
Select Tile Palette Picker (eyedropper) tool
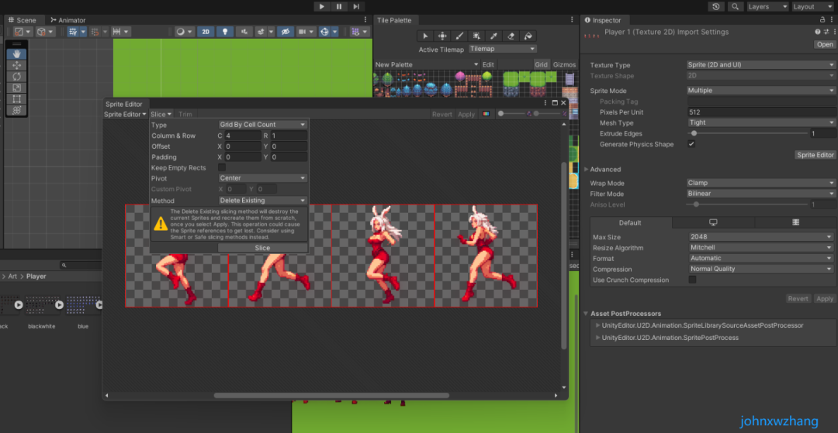click(x=493, y=36)
